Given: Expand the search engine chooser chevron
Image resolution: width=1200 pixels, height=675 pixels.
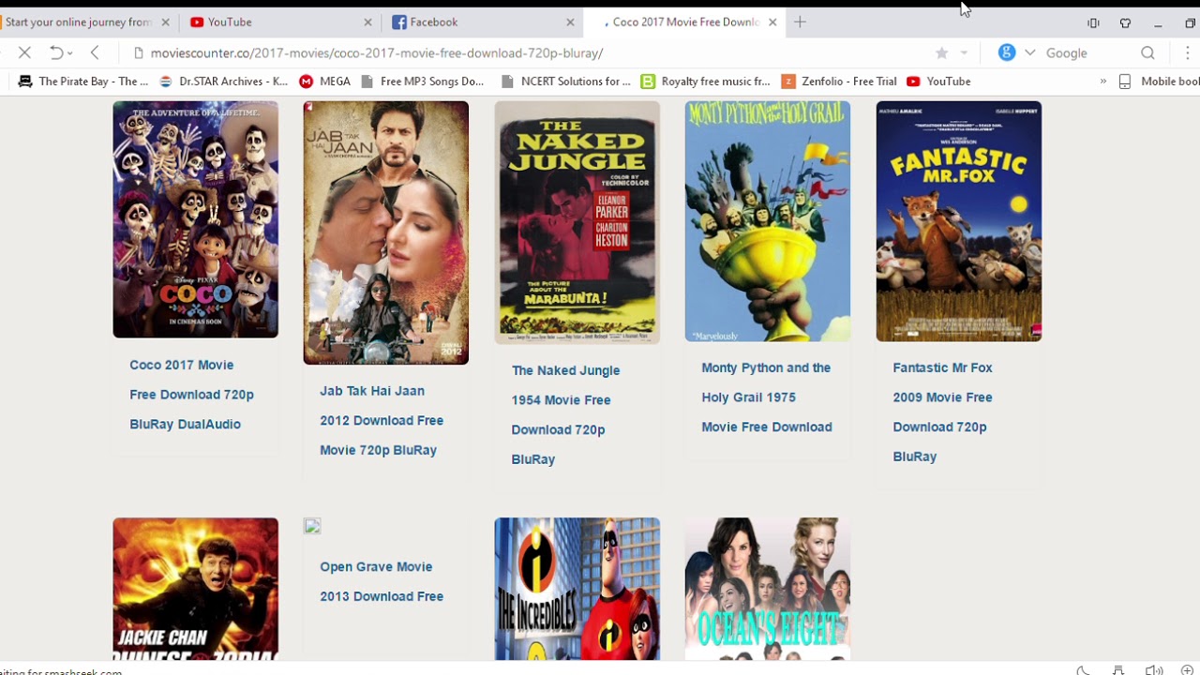Looking at the screenshot, I should [x=1029, y=52].
